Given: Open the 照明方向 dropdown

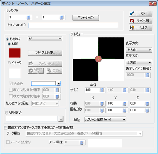Looking at the screenshot, I should click(x=139, y=62).
